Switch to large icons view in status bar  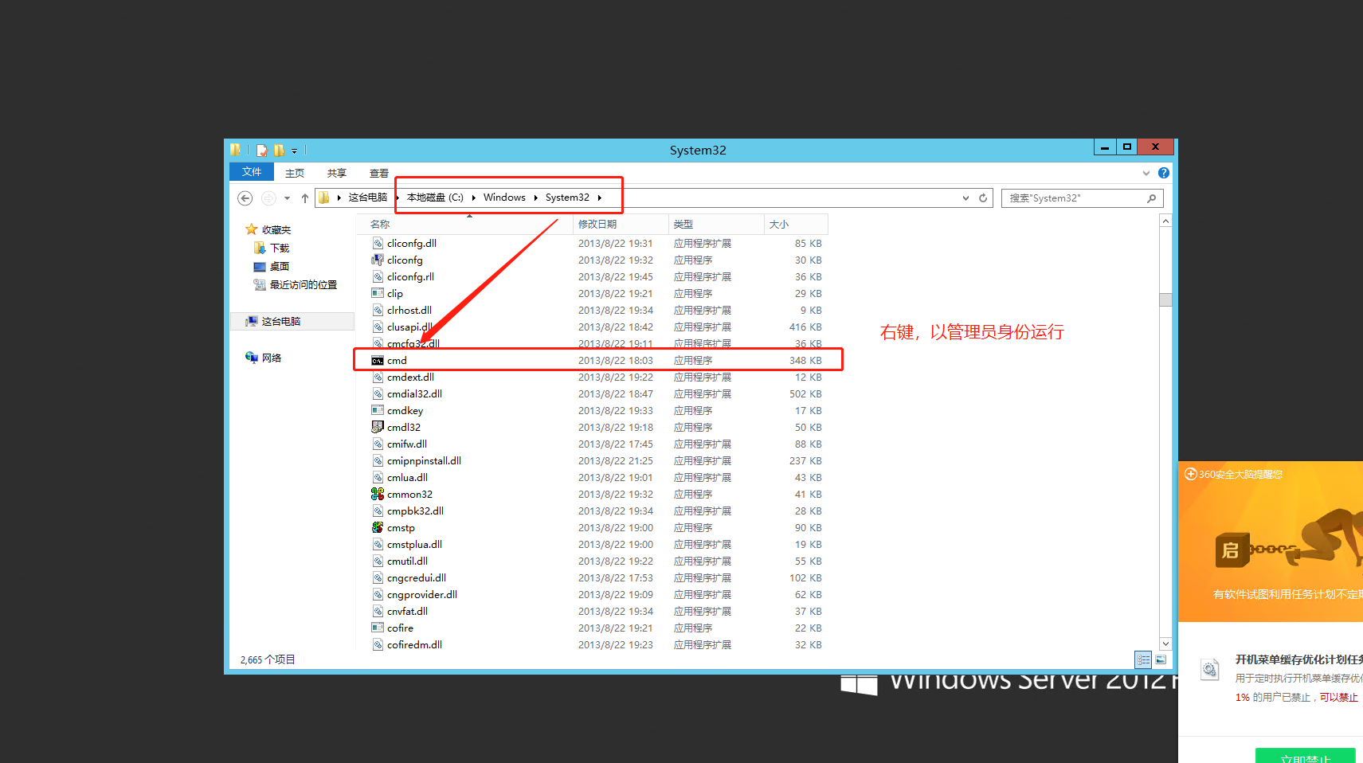[x=1161, y=659]
